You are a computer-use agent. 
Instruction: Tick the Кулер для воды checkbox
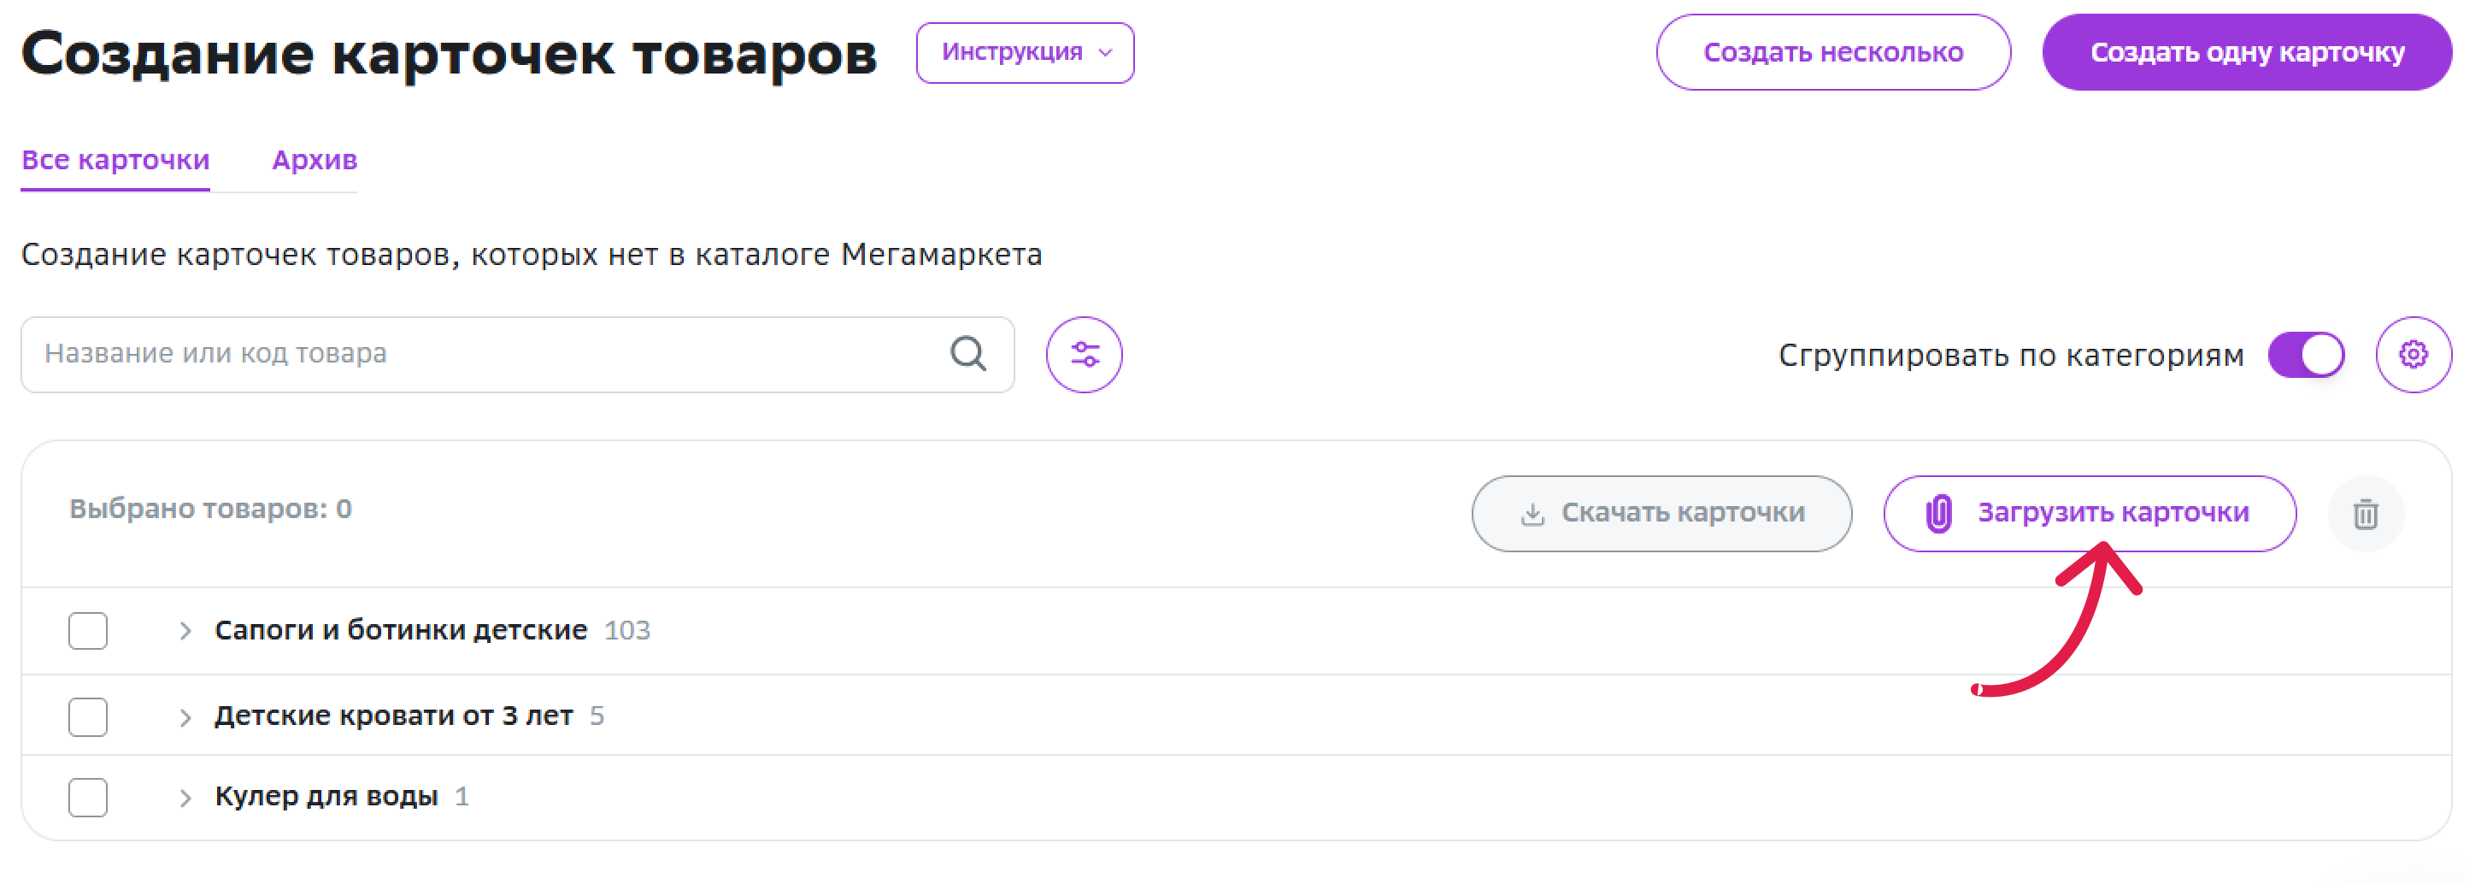point(88,797)
